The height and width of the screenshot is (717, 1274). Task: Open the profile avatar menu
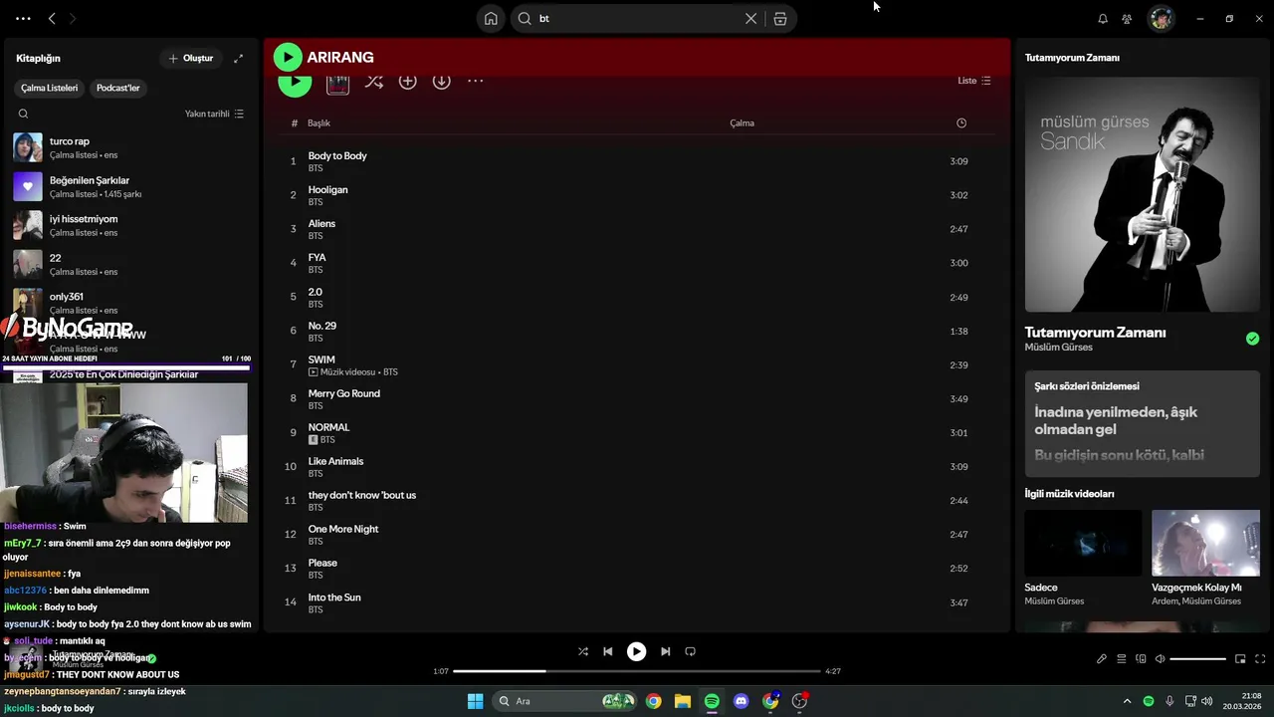[1161, 18]
